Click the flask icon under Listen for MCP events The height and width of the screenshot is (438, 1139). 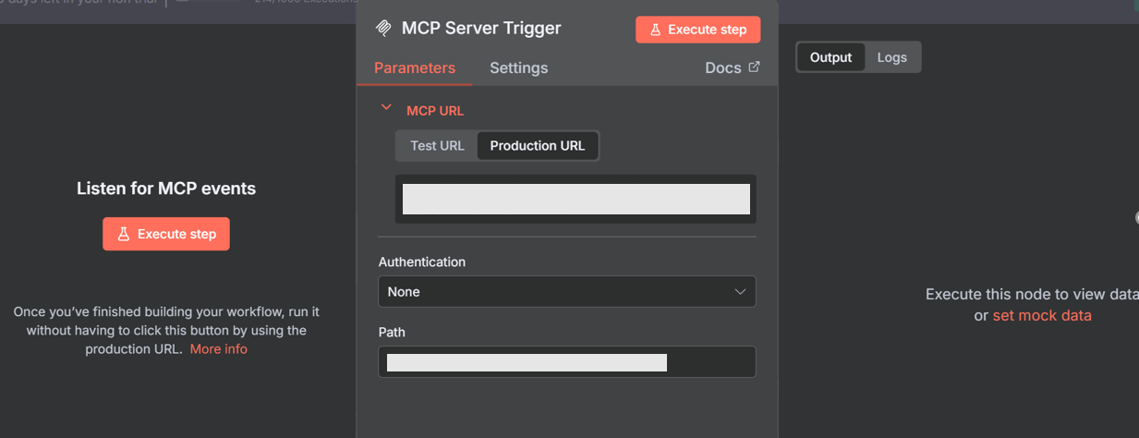pyautogui.click(x=124, y=235)
